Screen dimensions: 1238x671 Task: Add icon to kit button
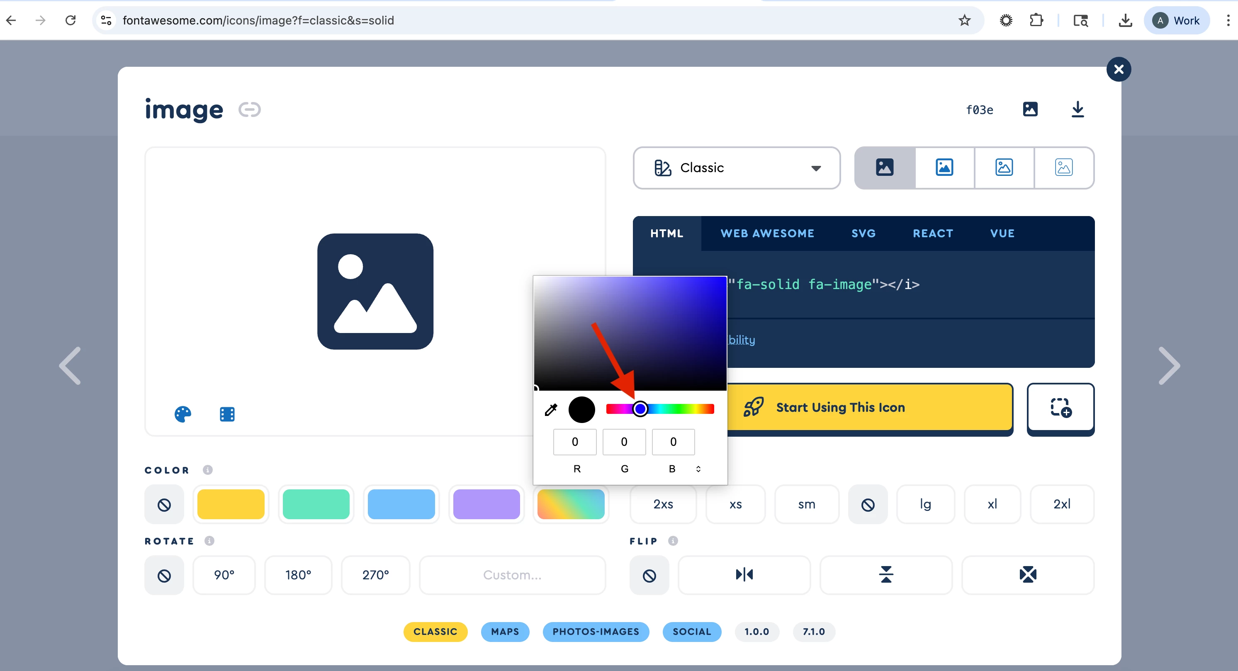point(1060,408)
